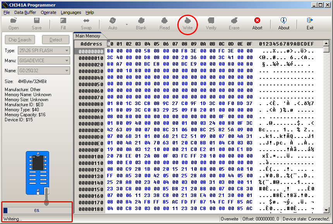This screenshot has width=333, height=224.
Task: Click the Memory Type: $40 text
Action: (x=22, y=110)
